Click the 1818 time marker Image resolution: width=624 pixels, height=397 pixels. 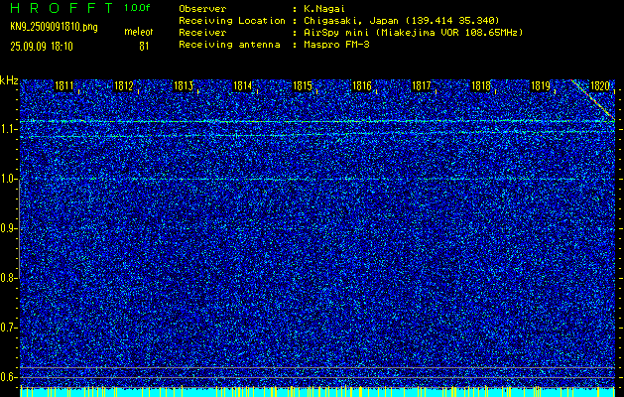(481, 85)
